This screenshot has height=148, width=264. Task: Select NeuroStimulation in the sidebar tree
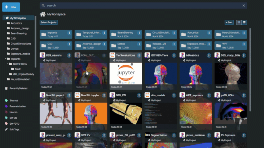click(x=20, y=79)
